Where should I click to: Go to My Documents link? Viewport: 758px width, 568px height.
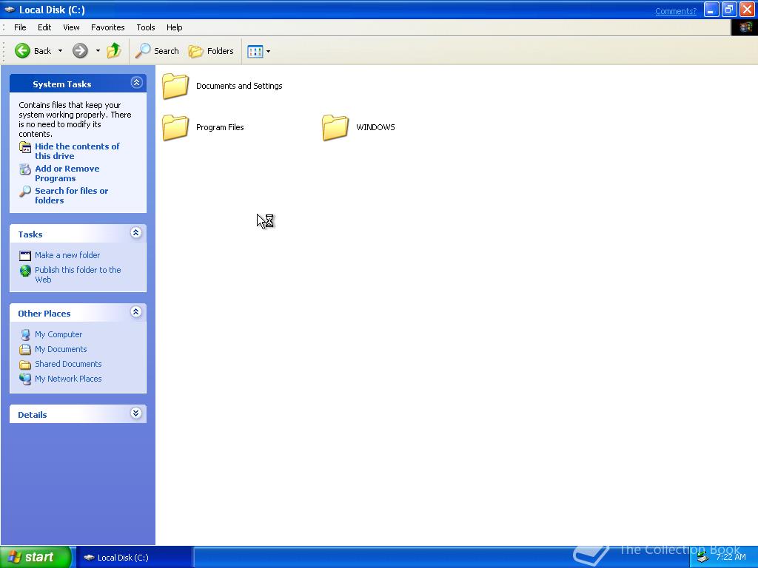coord(61,349)
